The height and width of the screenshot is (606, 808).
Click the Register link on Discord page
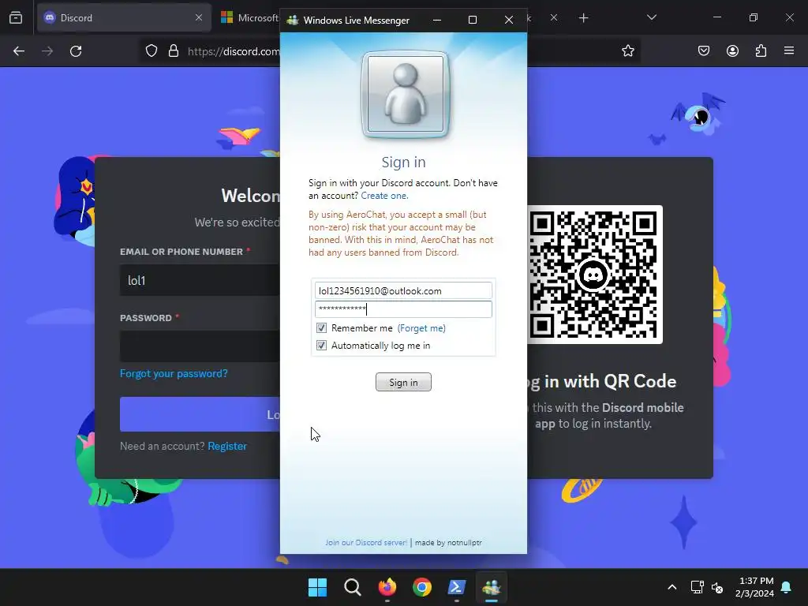click(x=227, y=447)
